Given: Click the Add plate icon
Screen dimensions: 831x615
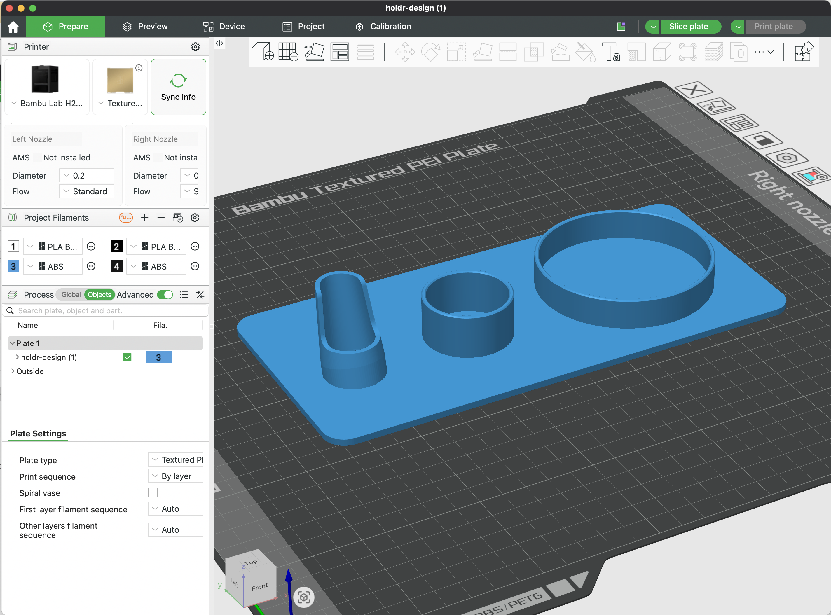Looking at the screenshot, I should coord(289,52).
